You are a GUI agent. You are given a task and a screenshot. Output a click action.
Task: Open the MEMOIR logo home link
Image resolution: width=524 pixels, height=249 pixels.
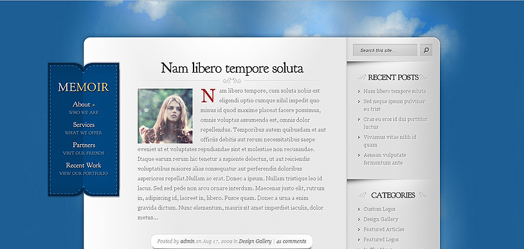84,88
